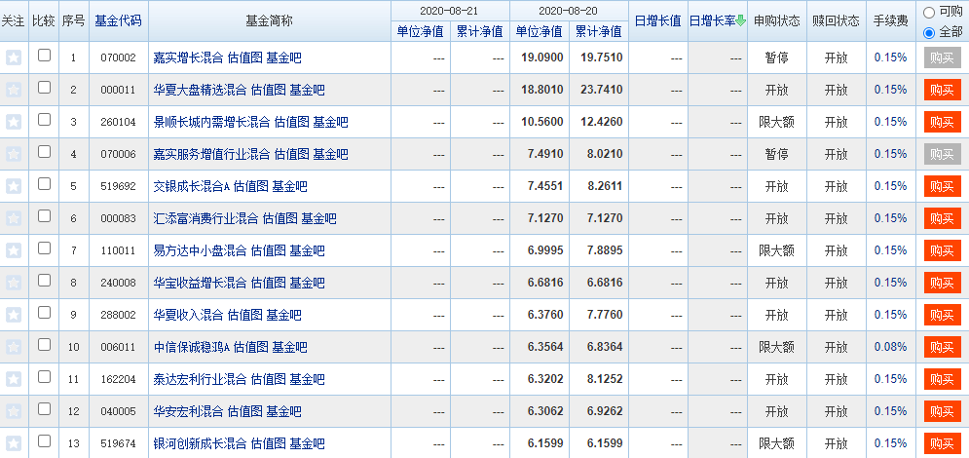Open 估值图 for 汇添富消费行业混合

[x=280, y=219]
